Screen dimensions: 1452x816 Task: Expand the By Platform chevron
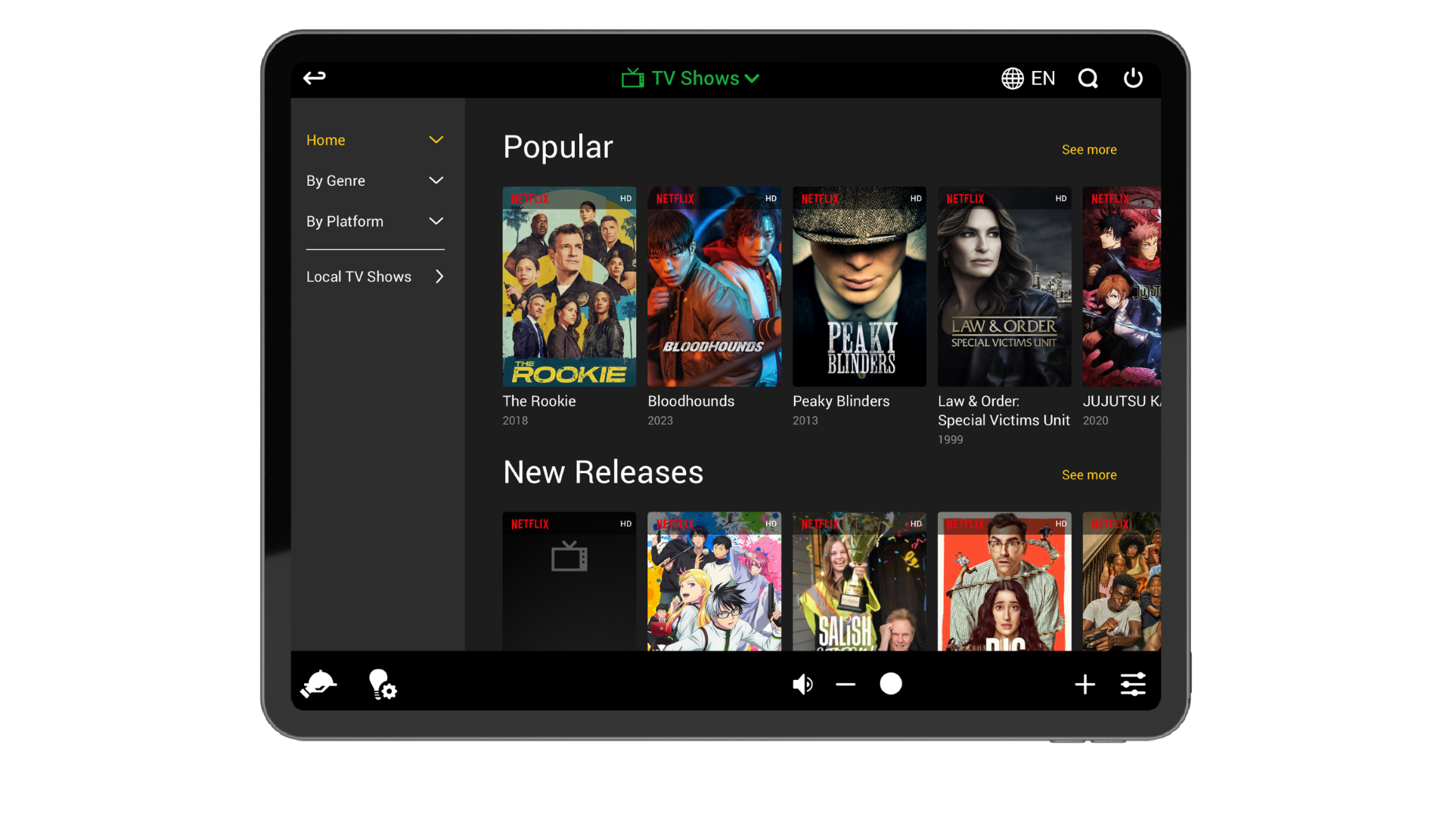436,221
